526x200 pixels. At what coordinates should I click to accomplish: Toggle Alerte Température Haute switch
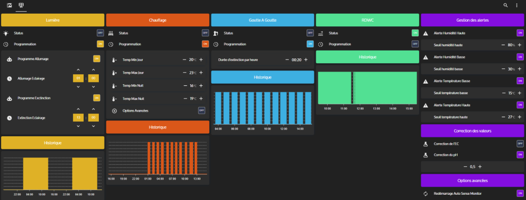(x=520, y=105)
